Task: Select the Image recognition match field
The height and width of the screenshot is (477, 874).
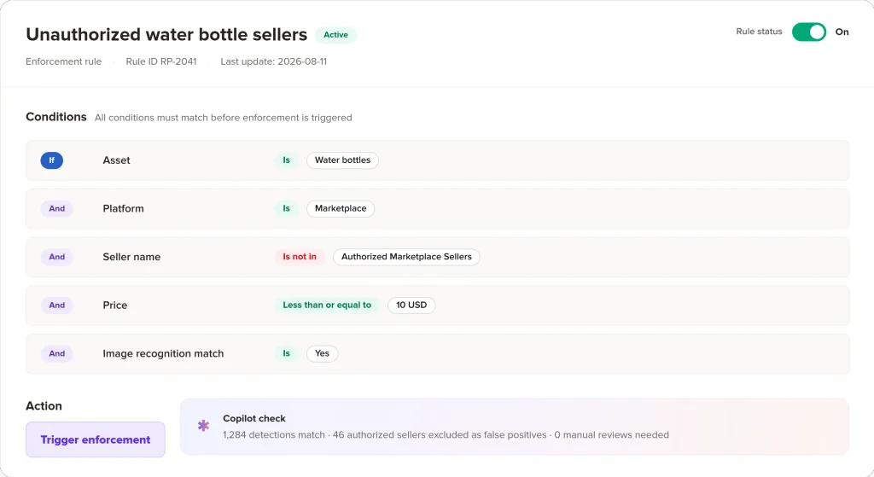Action: [163, 353]
